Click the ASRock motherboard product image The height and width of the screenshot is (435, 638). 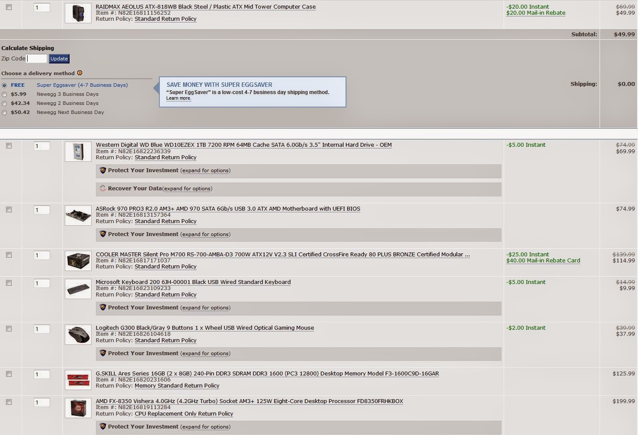pos(78,215)
